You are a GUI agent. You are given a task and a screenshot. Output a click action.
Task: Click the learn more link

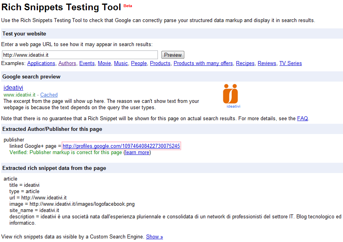point(137,152)
